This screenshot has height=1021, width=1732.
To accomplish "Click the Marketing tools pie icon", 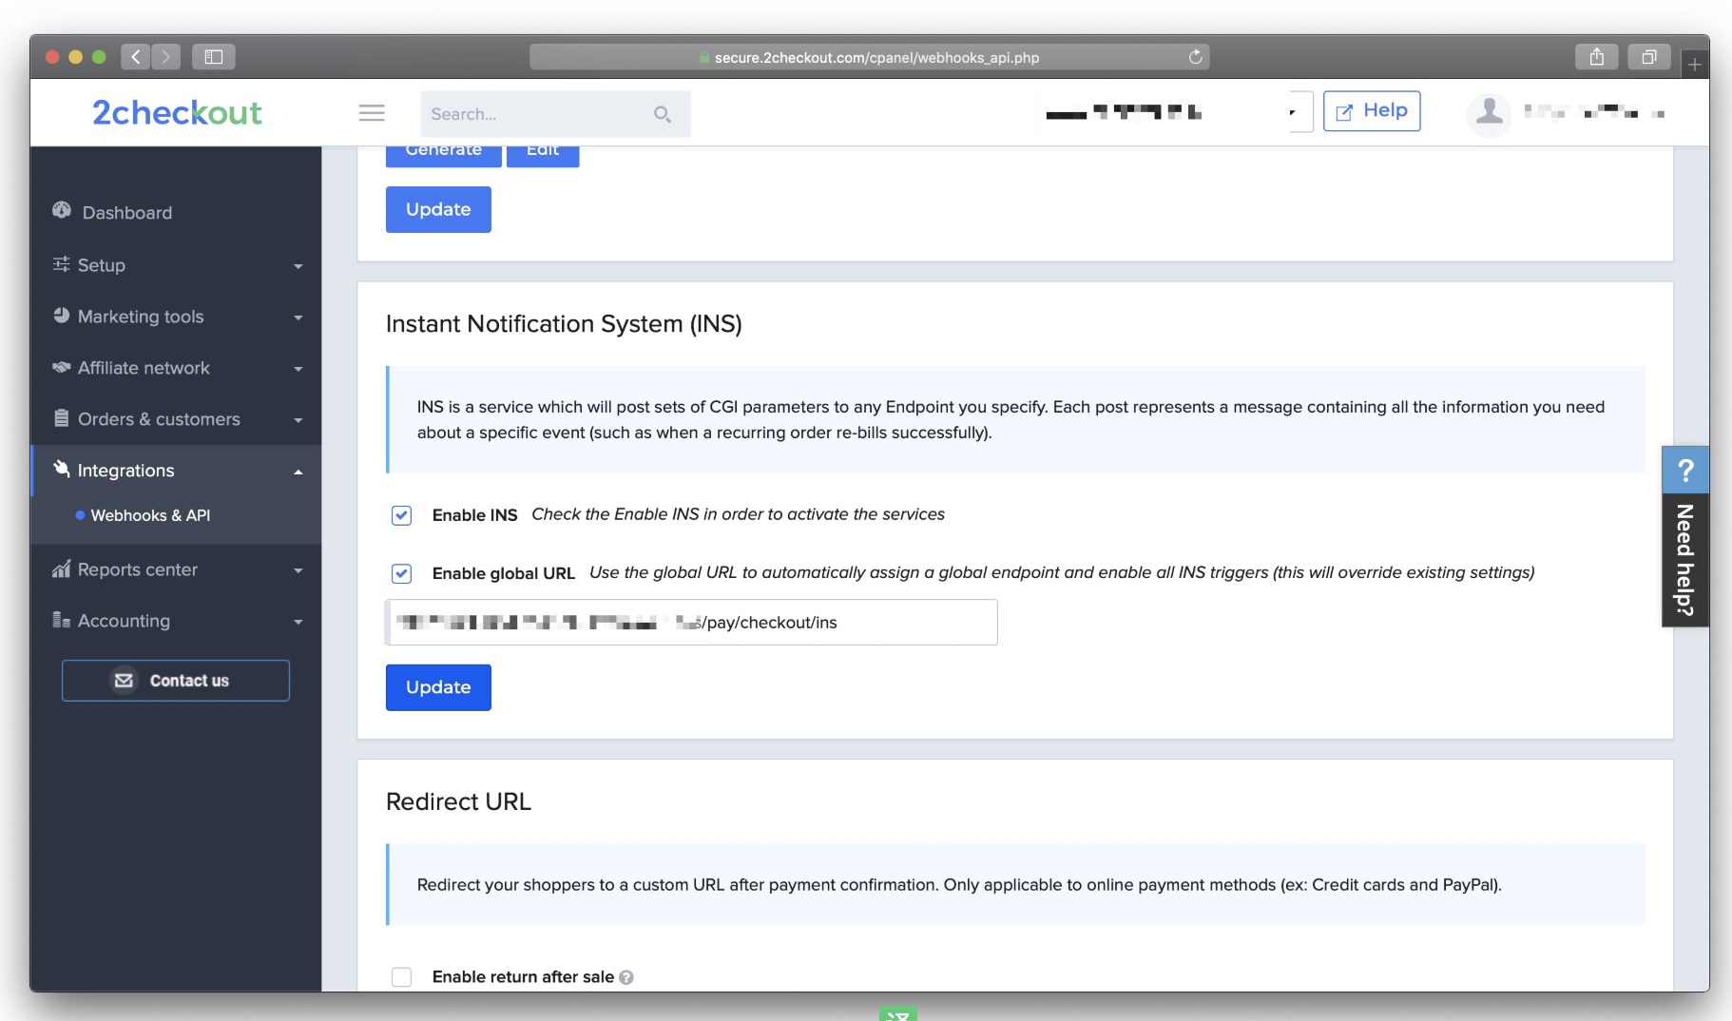I will tap(62, 315).
